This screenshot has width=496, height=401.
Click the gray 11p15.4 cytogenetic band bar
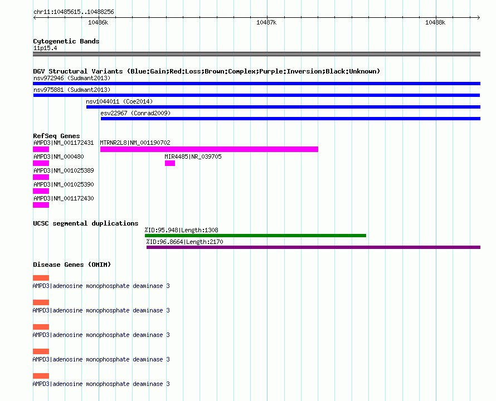pyautogui.click(x=256, y=54)
